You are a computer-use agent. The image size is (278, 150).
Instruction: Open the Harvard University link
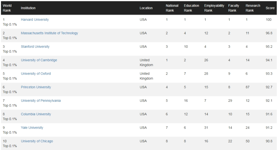coord(35,20)
